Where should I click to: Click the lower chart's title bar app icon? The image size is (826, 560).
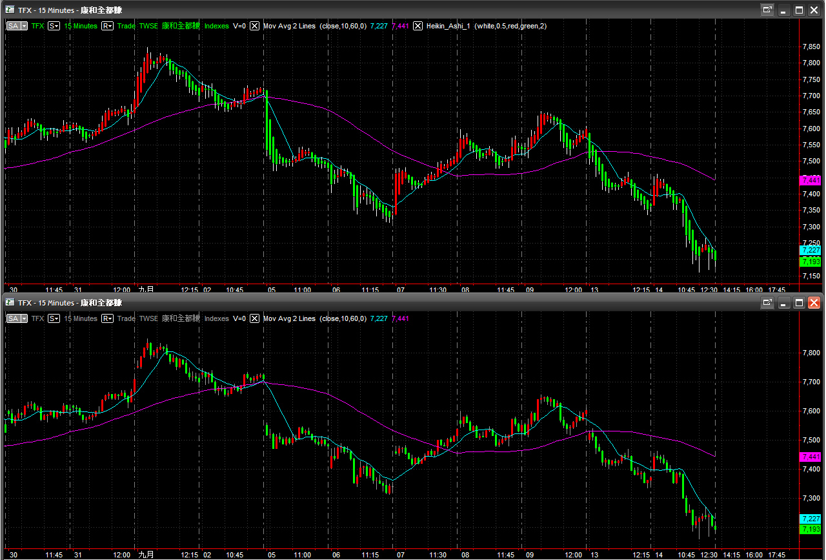10,302
